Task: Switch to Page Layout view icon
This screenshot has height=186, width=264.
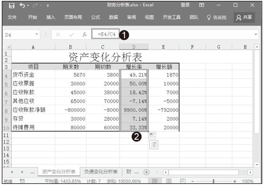Action: tap(168, 181)
